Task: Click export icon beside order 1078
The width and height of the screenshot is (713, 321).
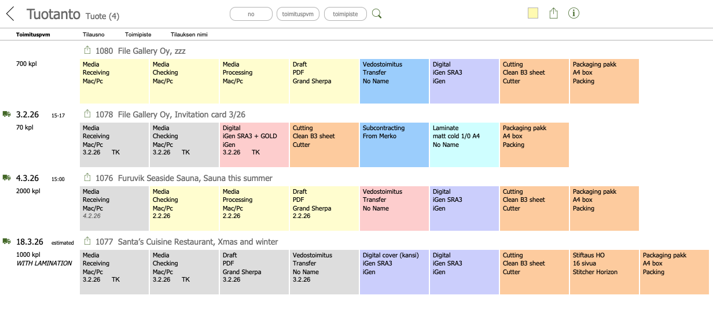Action: (x=88, y=114)
